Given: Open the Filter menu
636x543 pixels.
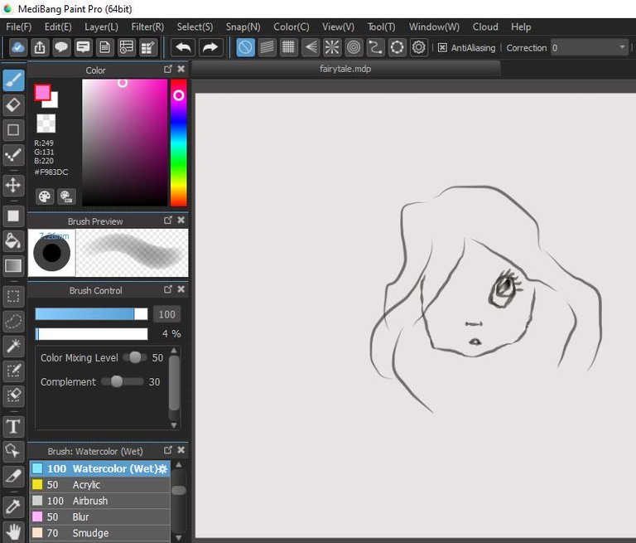Looking at the screenshot, I should click(147, 27).
